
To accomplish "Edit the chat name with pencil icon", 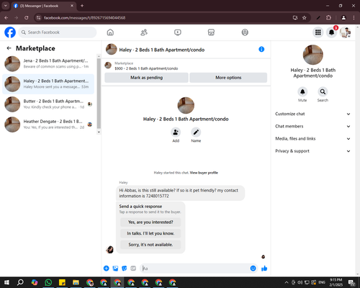I will point(196,132).
